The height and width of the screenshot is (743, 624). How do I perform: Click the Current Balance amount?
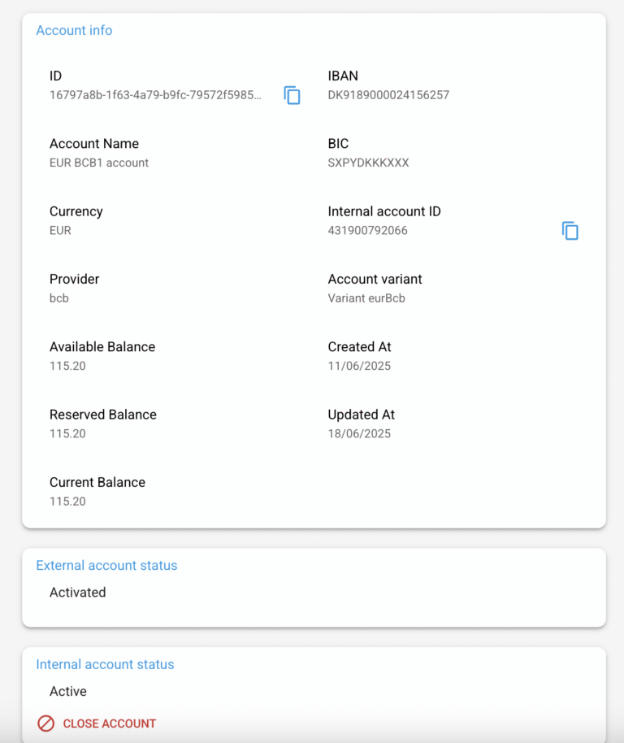(67, 502)
